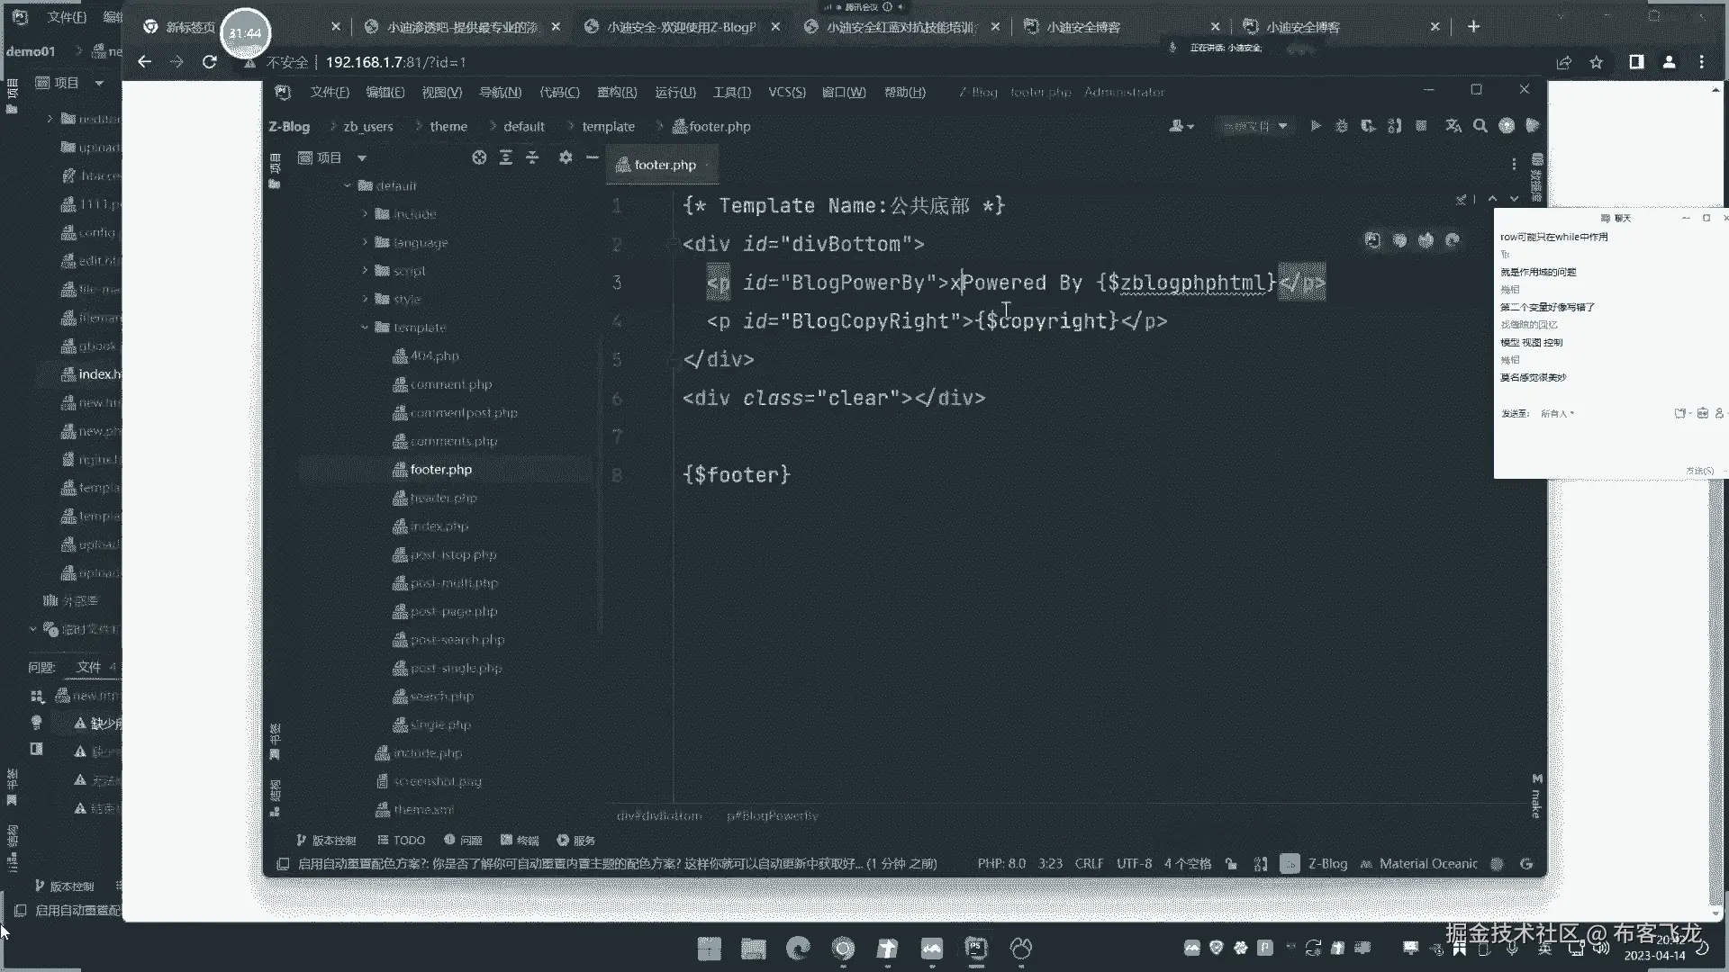Toggle the read-only lock in the status bar
1729x972 pixels.
[1231, 864]
